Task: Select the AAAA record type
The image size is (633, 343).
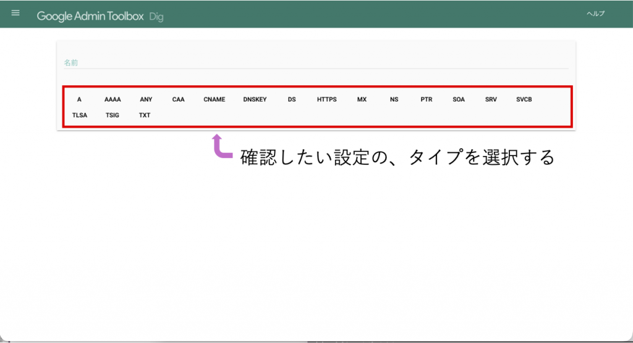Action: click(113, 99)
